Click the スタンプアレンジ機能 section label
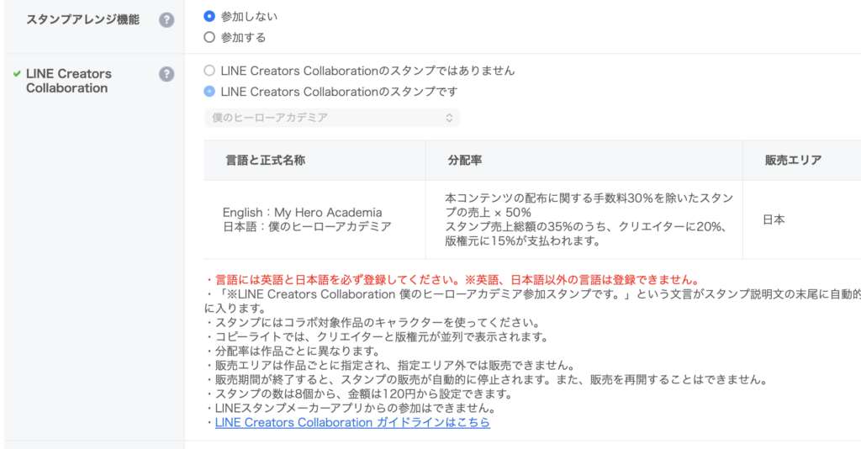The width and height of the screenshot is (861, 449). pos(83,20)
